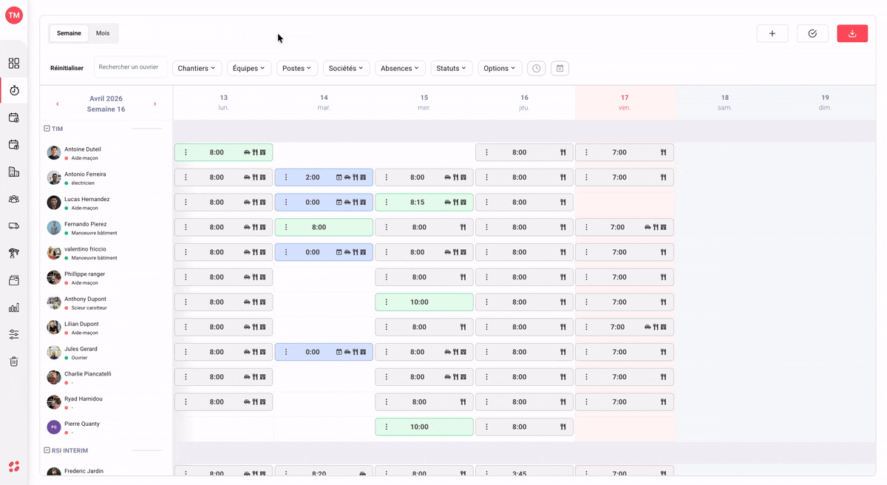Click the checkmark validate button top right
The height and width of the screenshot is (485, 887).
(x=812, y=33)
